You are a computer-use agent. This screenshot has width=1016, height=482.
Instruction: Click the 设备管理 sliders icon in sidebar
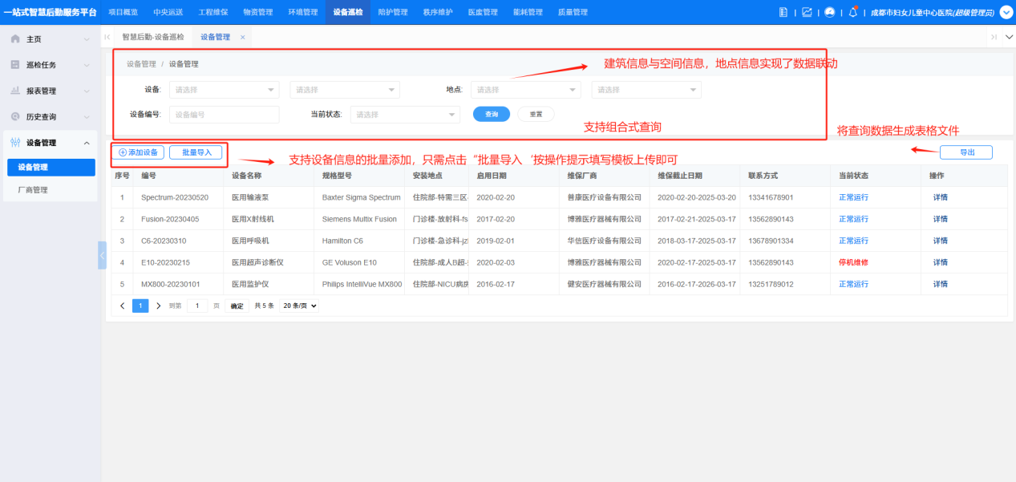15,143
